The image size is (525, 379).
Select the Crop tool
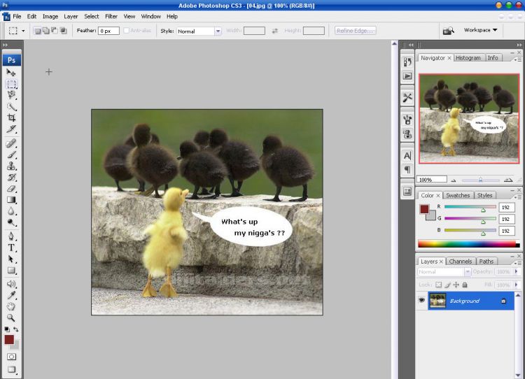coord(11,117)
